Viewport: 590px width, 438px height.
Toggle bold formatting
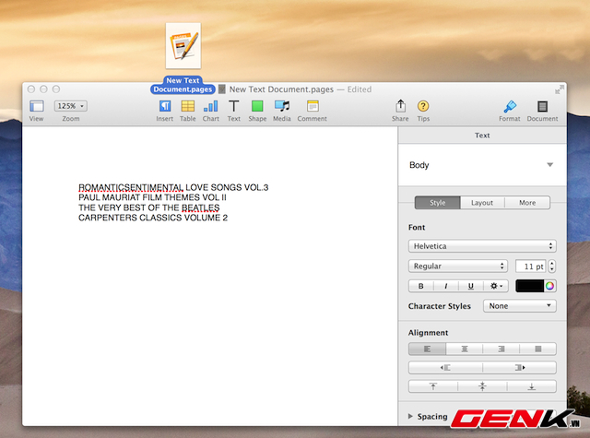(x=421, y=286)
